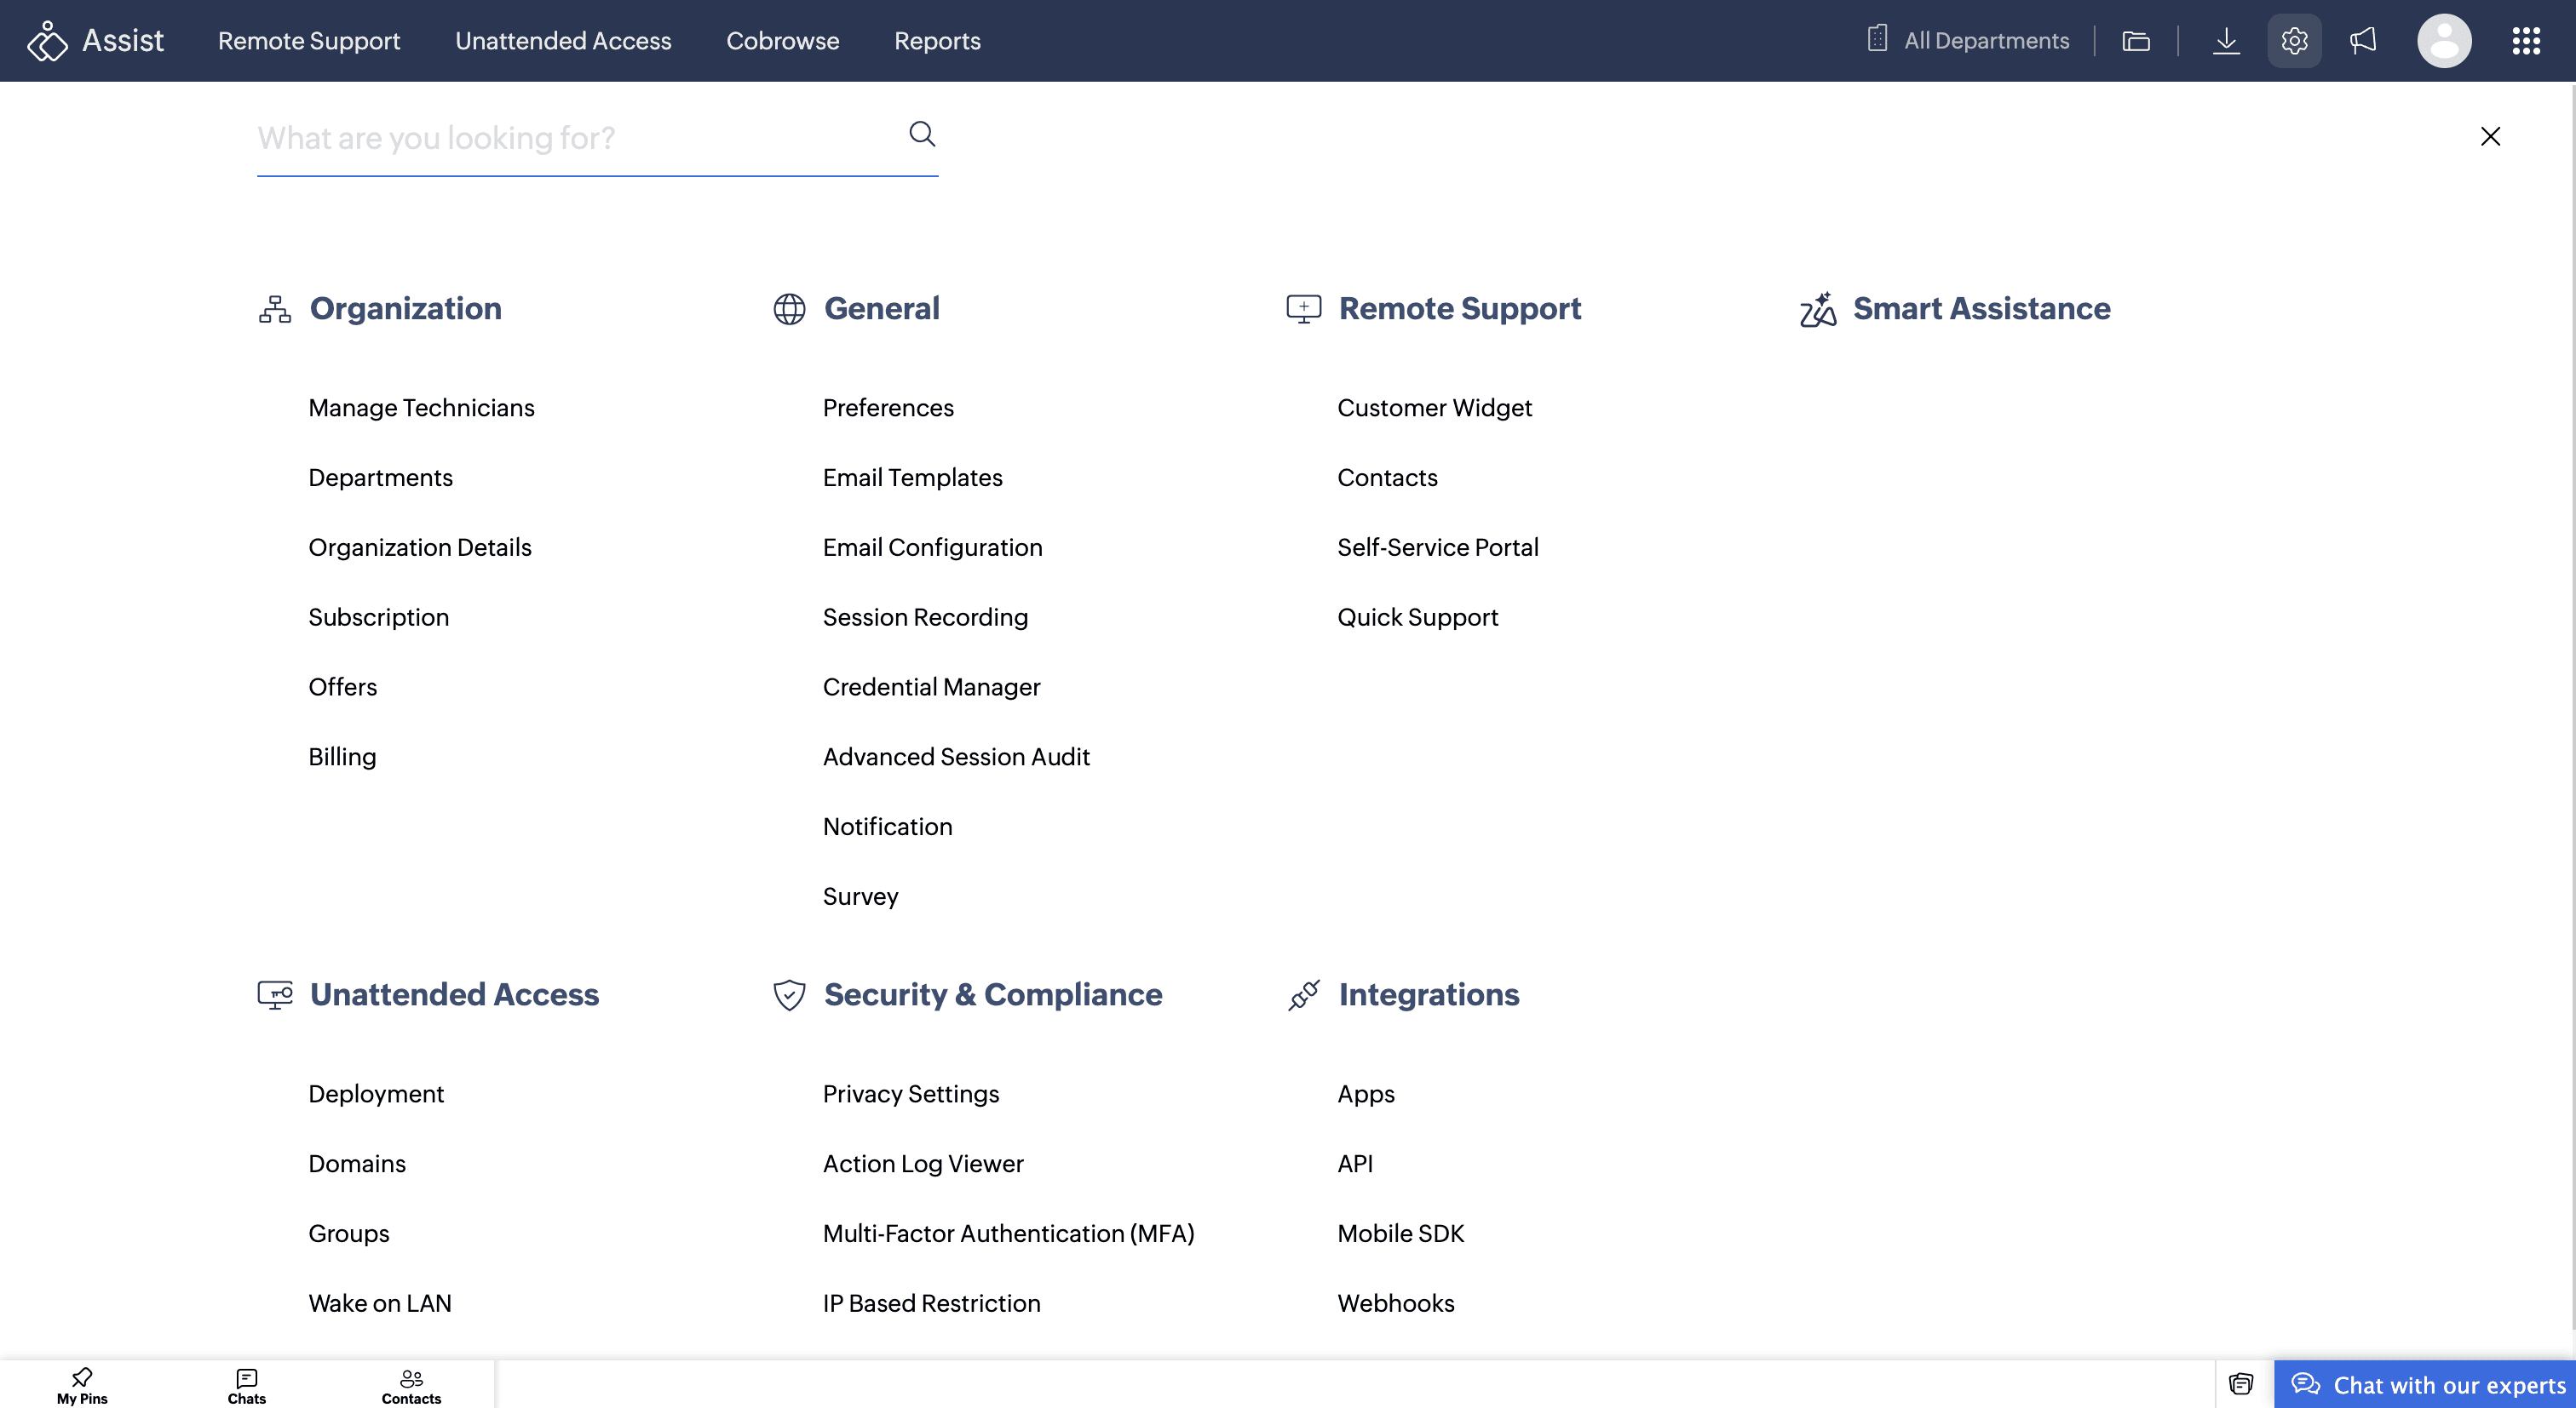The height and width of the screenshot is (1408, 2576).
Task: Open the Subscription page
Action: tap(378, 617)
